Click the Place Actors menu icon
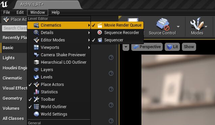This screenshot has width=215, height=125. [x=36, y=85]
